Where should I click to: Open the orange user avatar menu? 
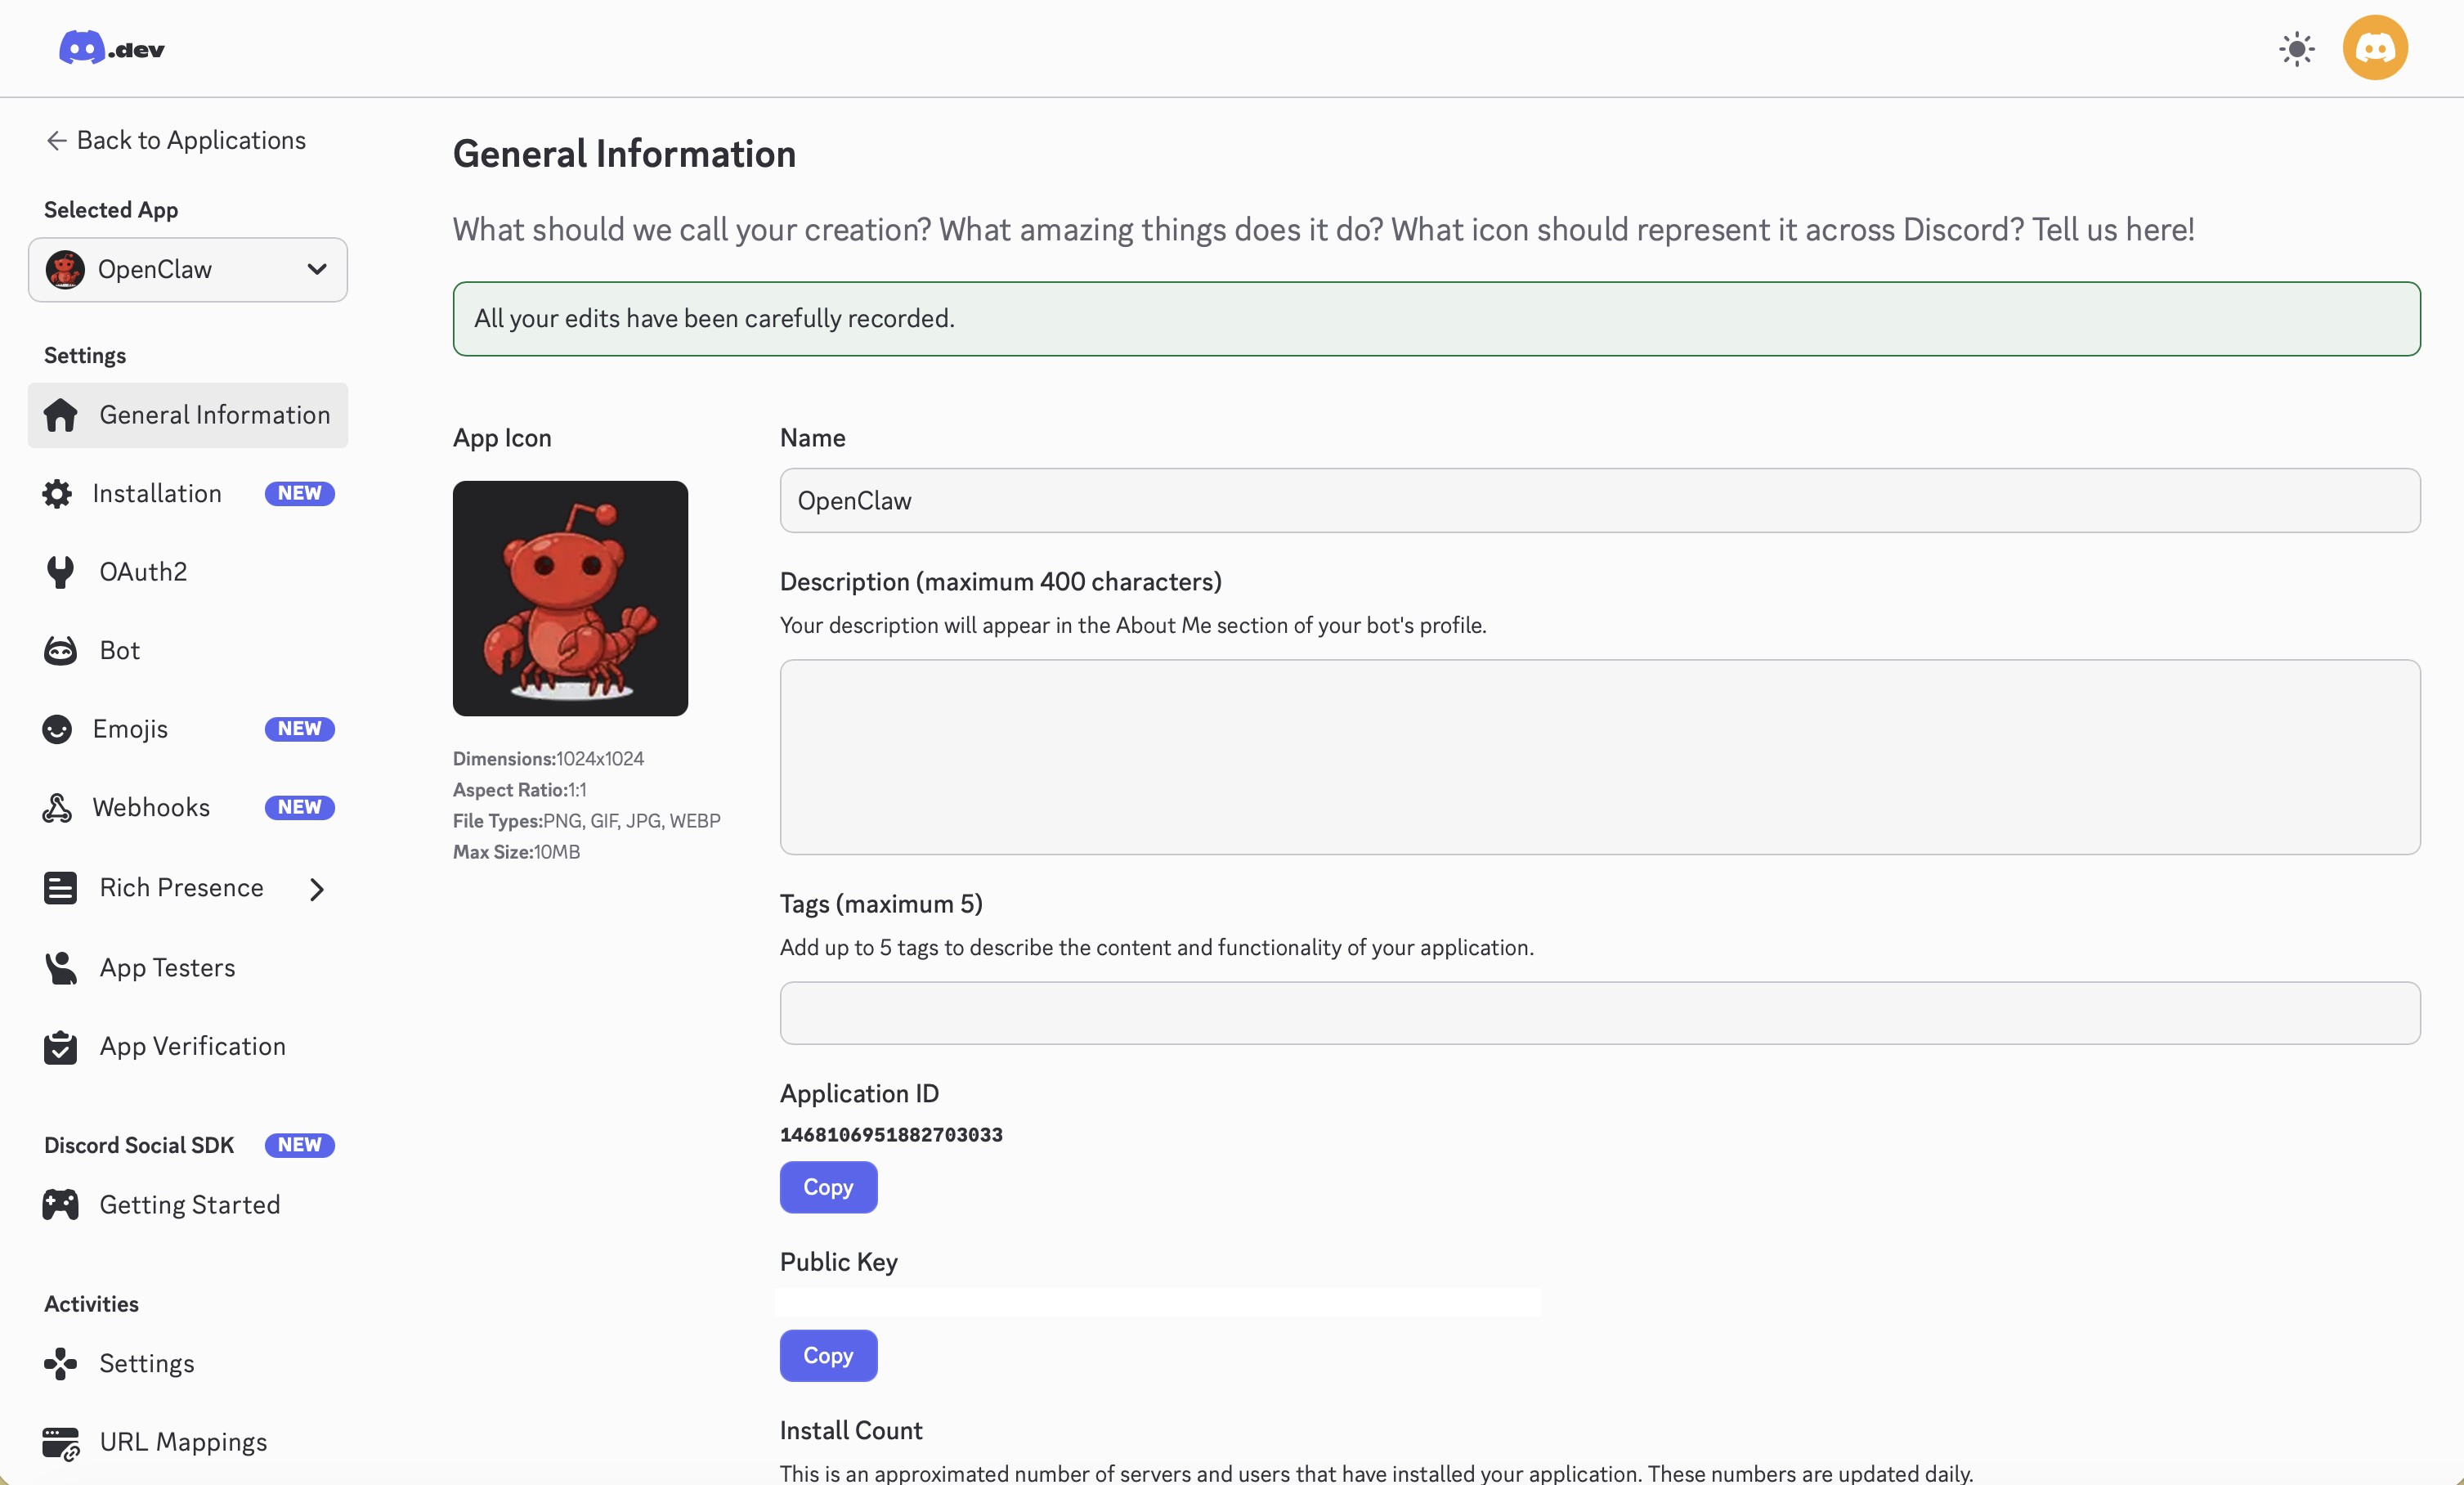2374,48
